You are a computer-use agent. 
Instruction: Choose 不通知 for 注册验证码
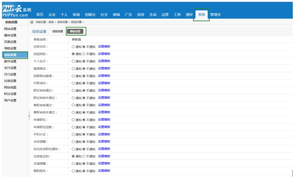tap(84, 156)
